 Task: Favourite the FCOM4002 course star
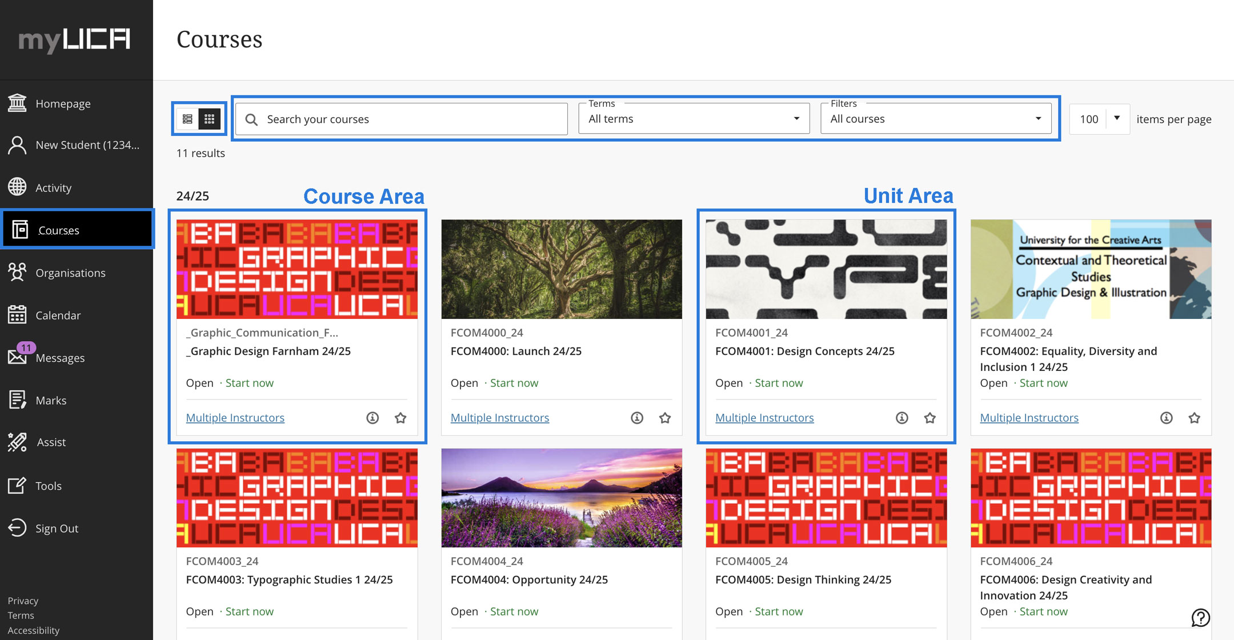[x=1195, y=418]
